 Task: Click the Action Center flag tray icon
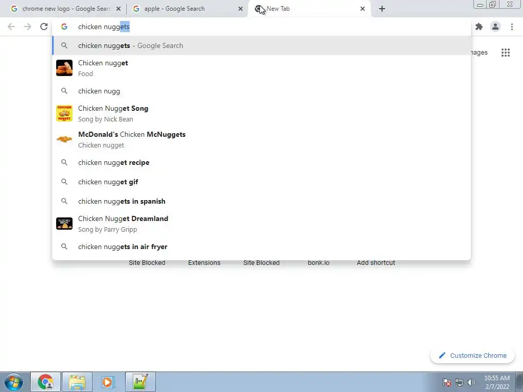447,382
